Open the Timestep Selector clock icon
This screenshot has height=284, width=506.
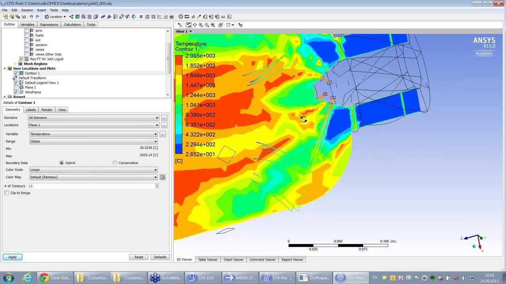coord(181,17)
